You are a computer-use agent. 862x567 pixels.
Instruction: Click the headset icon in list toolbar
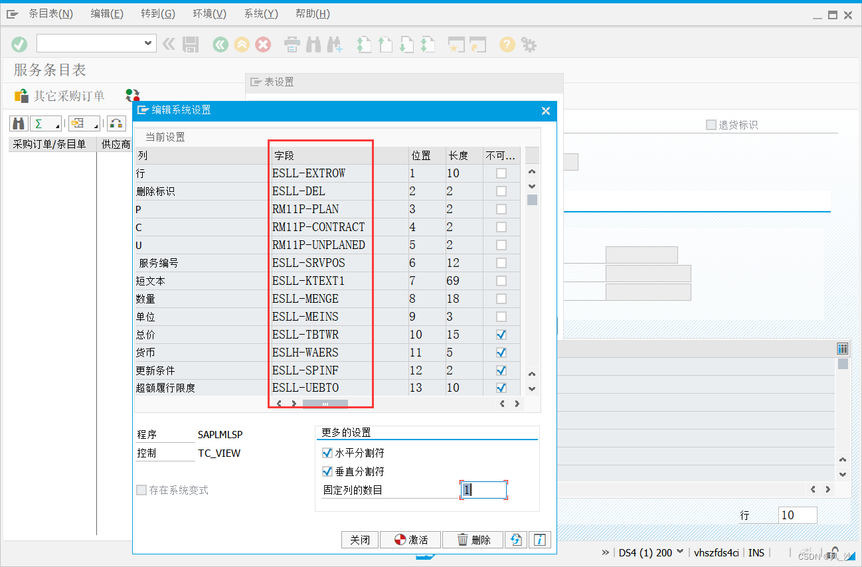[x=117, y=123]
